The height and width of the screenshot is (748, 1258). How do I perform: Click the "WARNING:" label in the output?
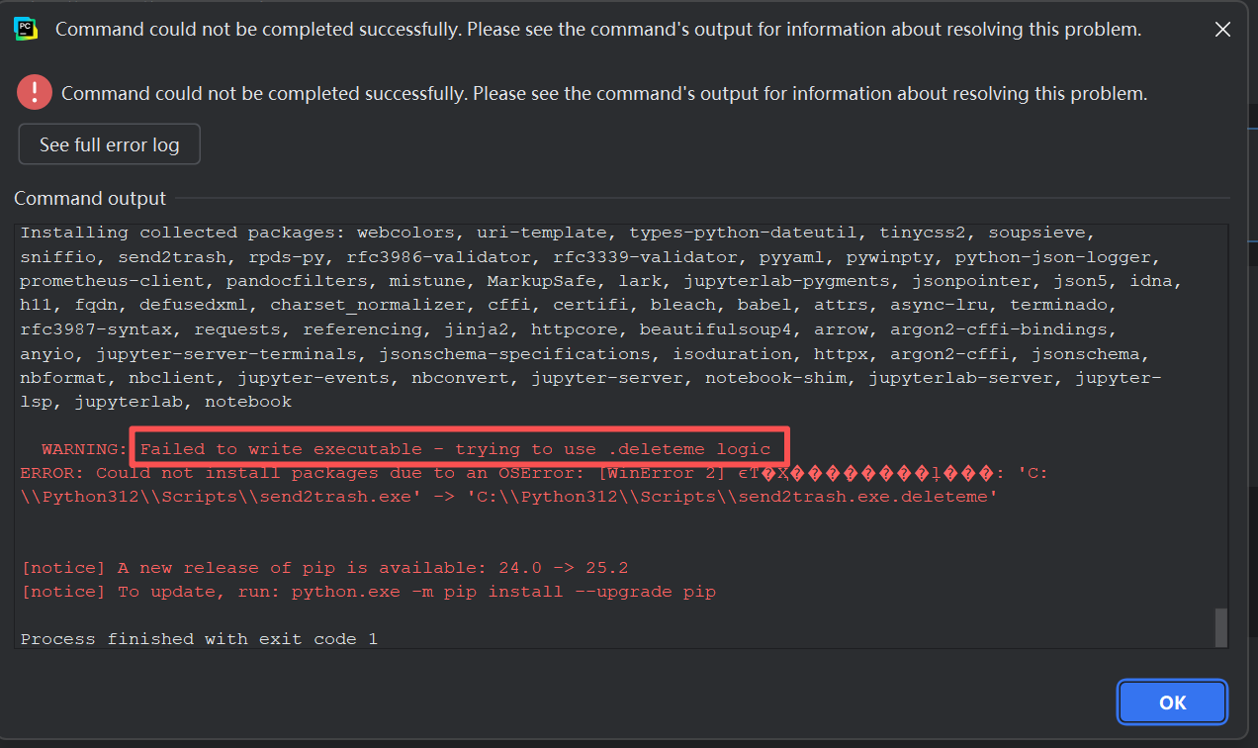click(85, 449)
